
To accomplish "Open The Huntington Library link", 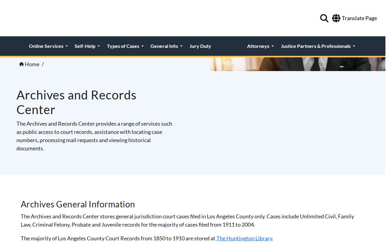I will tap(244, 239).
